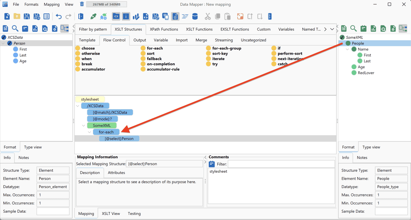Toggle the checkmark on XCSData root node
Screen dimensions: 411x220
(x=4, y=37)
